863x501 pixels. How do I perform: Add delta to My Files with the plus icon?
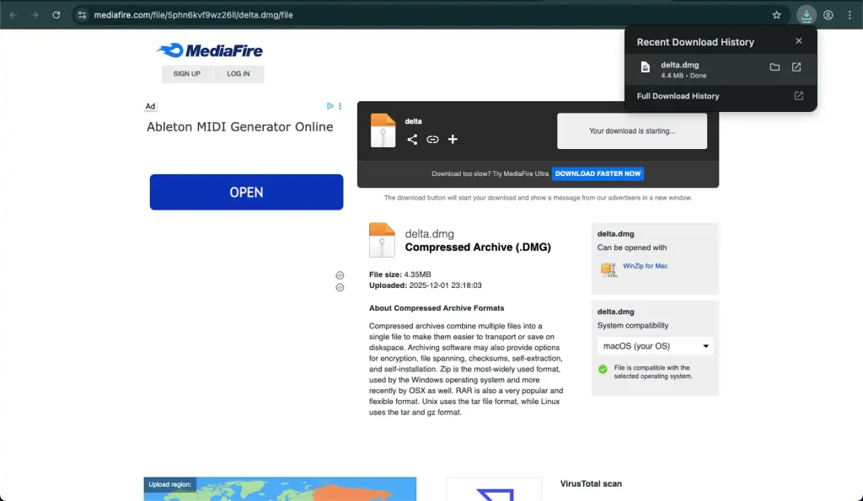coord(453,139)
